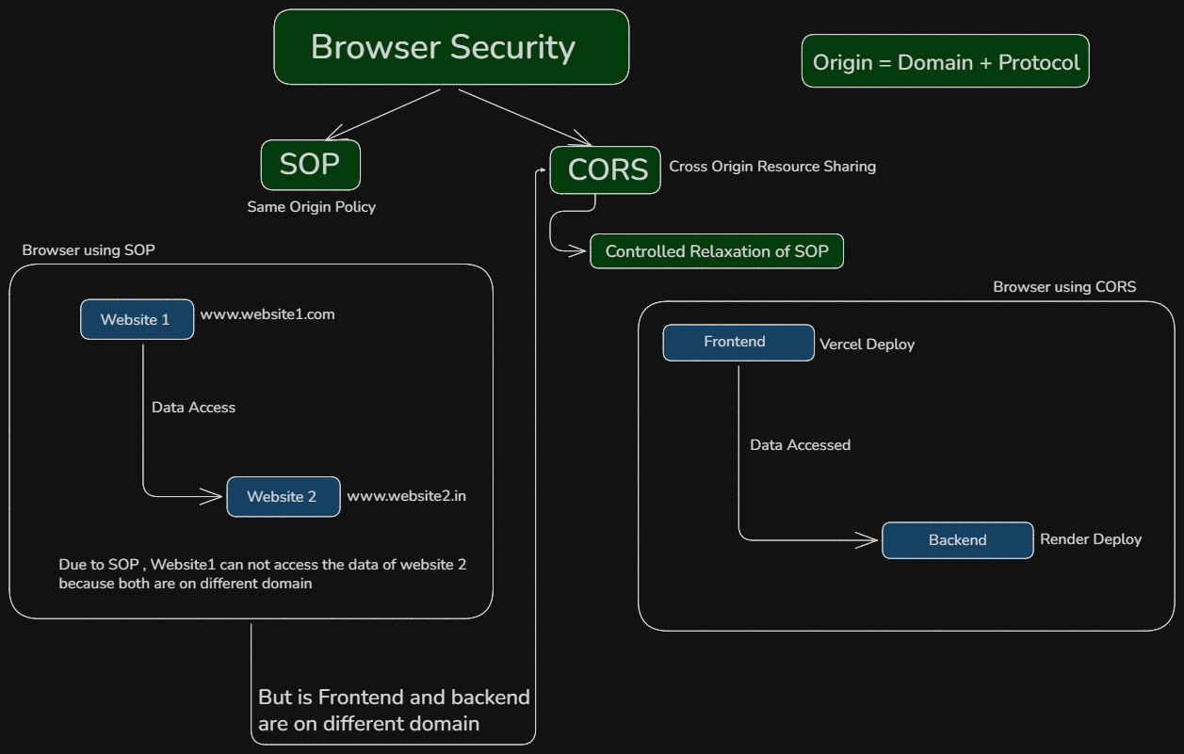The image size is (1184, 754).
Task: Select the Frontend box
Action: (x=738, y=343)
